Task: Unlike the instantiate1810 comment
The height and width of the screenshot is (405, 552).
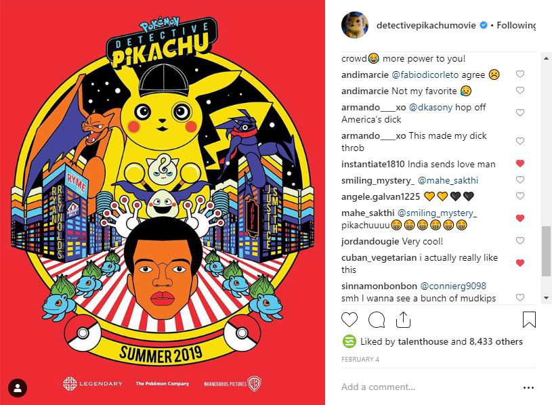Action: point(520,164)
